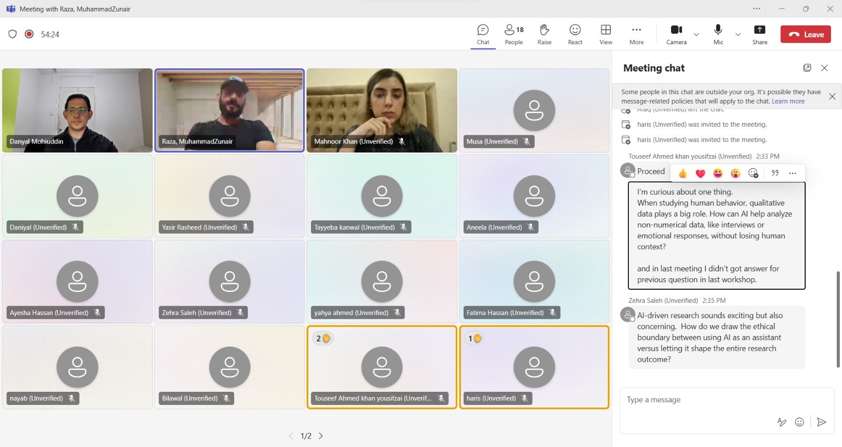React with surprised emoji to message
The image size is (842, 447).
click(x=736, y=173)
